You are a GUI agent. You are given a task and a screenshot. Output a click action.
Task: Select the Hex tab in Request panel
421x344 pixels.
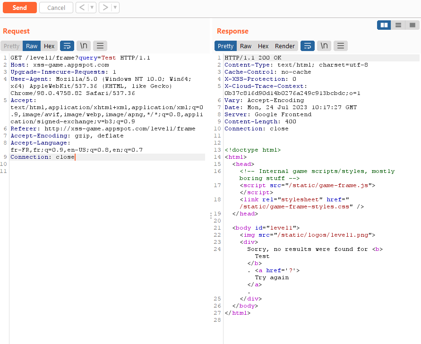tap(49, 46)
